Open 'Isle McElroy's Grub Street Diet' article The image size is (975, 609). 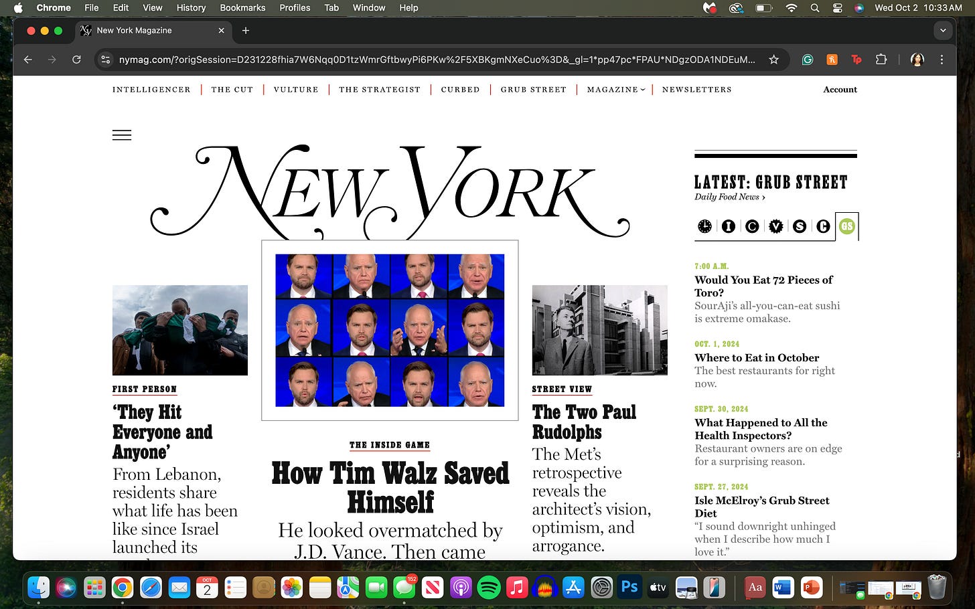click(762, 507)
